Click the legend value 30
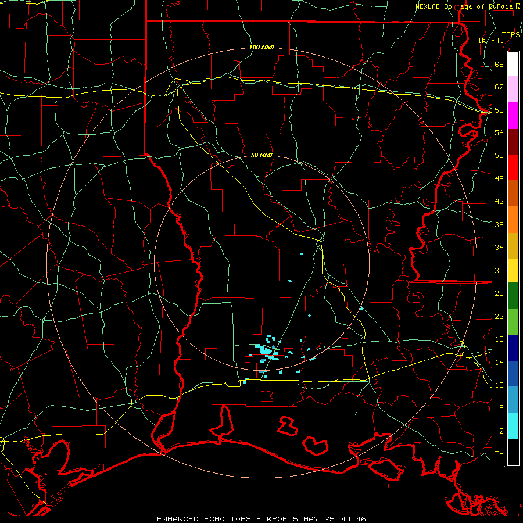This screenshot has height=523, width=523. tap(499, 270)
